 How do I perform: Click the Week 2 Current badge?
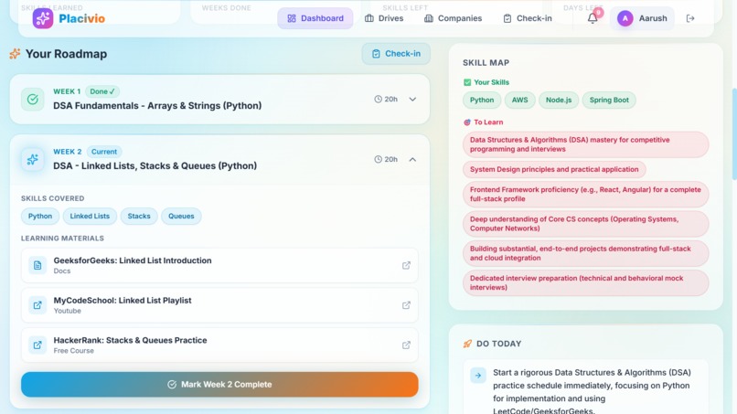coord(104,152)
